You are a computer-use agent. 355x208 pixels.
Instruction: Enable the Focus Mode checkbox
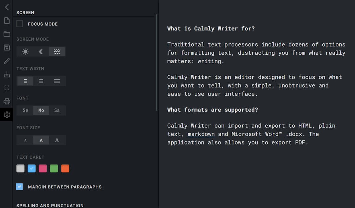(20, 24)
